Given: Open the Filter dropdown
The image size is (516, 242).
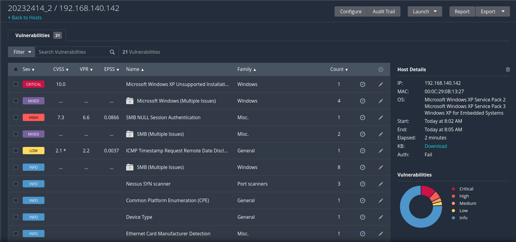Looking at the screenshot, I should (x=22, y=52).
